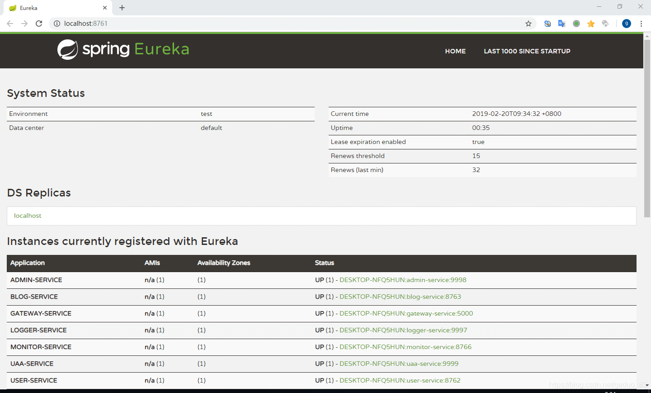Click the Lease expiration enabled value true
The image size is (651, 393).
click(x=478, y=142)
